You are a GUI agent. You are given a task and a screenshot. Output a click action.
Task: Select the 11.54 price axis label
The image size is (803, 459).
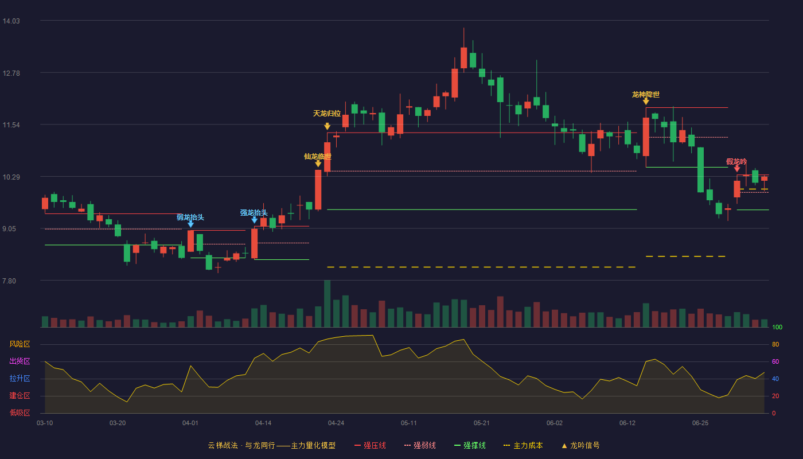[x=11, y=125]
